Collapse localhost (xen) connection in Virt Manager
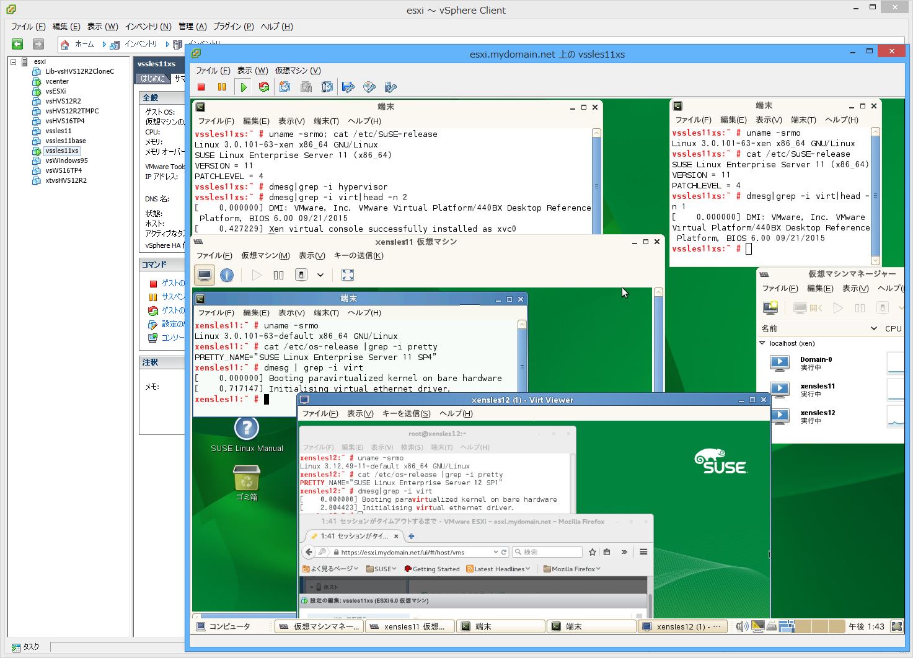Screen dimensions: 913x658 click(762, 343)
